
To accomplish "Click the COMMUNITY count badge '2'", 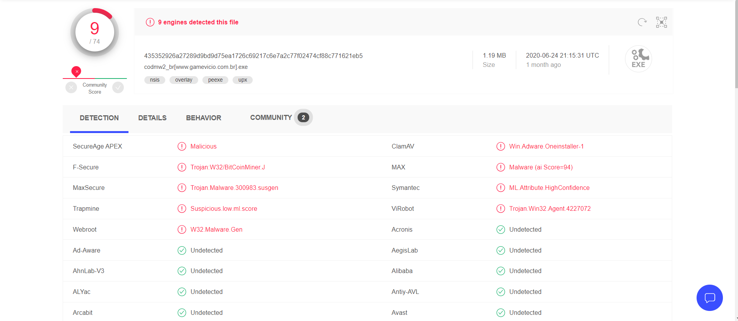I will click(303, 118).
